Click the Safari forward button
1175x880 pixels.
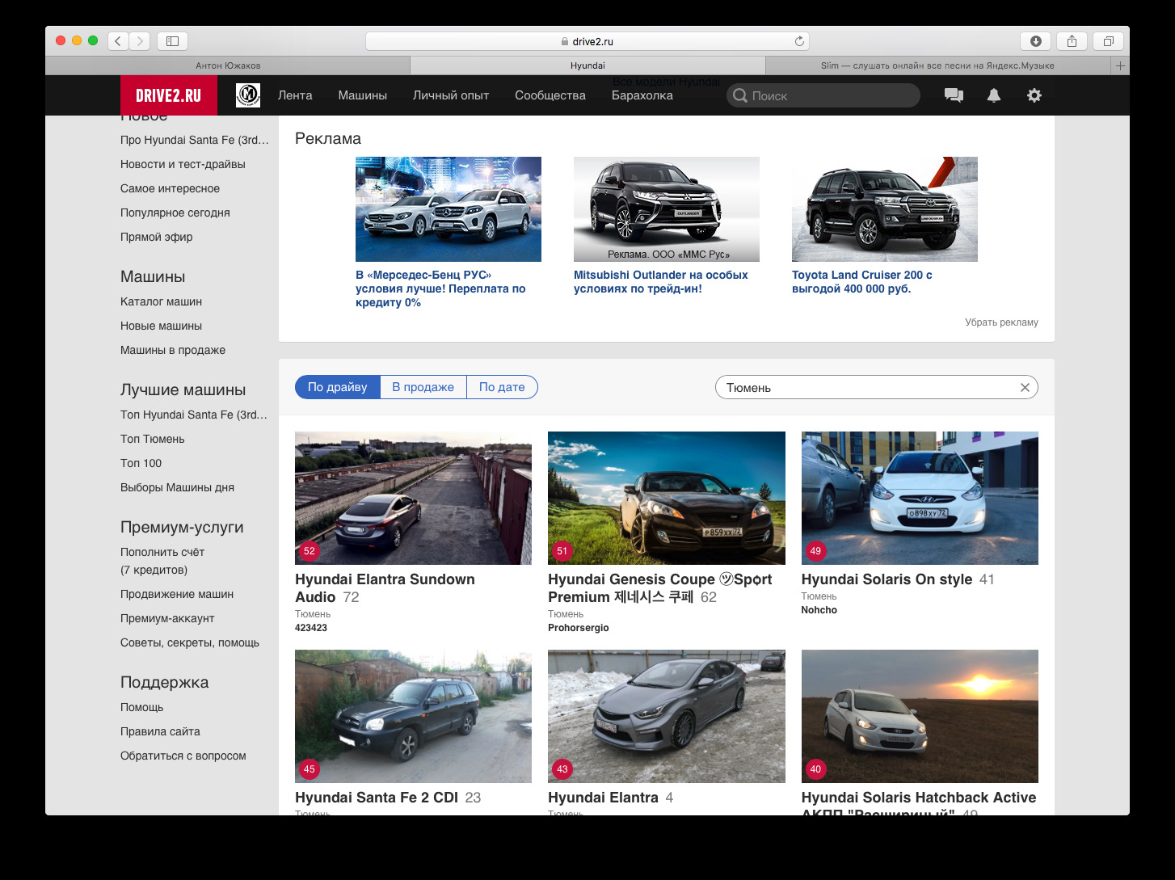[140, 40]
